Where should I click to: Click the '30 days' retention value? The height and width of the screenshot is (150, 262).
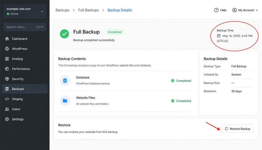click(237, 91)
